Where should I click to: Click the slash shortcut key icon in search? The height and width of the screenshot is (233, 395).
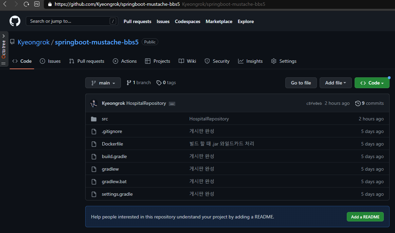tap(113, 21)
